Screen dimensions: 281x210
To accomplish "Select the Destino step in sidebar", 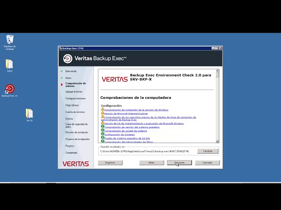I will 69,119.
